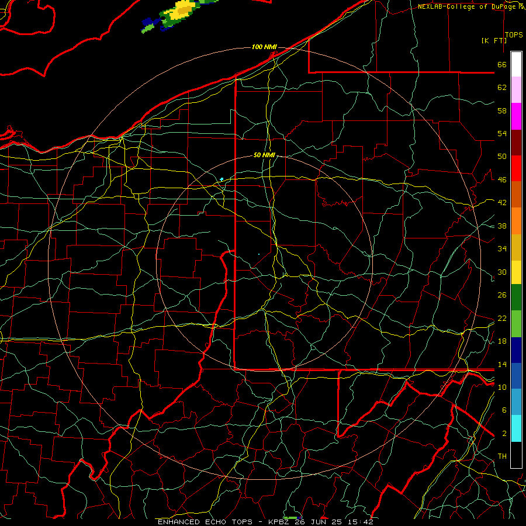Click the "30" legend value

(502, 272)
